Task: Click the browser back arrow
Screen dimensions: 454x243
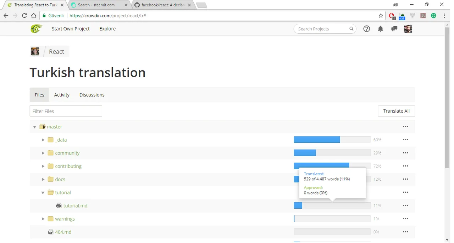Action: pos(6,16)
